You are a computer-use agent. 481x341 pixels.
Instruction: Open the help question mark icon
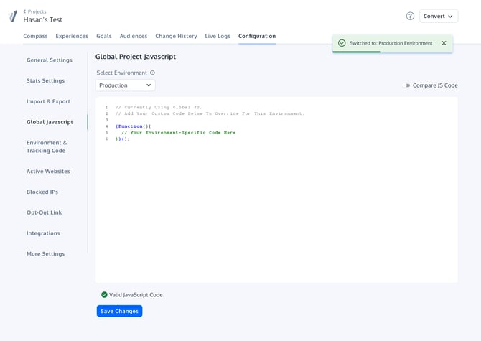[x=410, y=16]
